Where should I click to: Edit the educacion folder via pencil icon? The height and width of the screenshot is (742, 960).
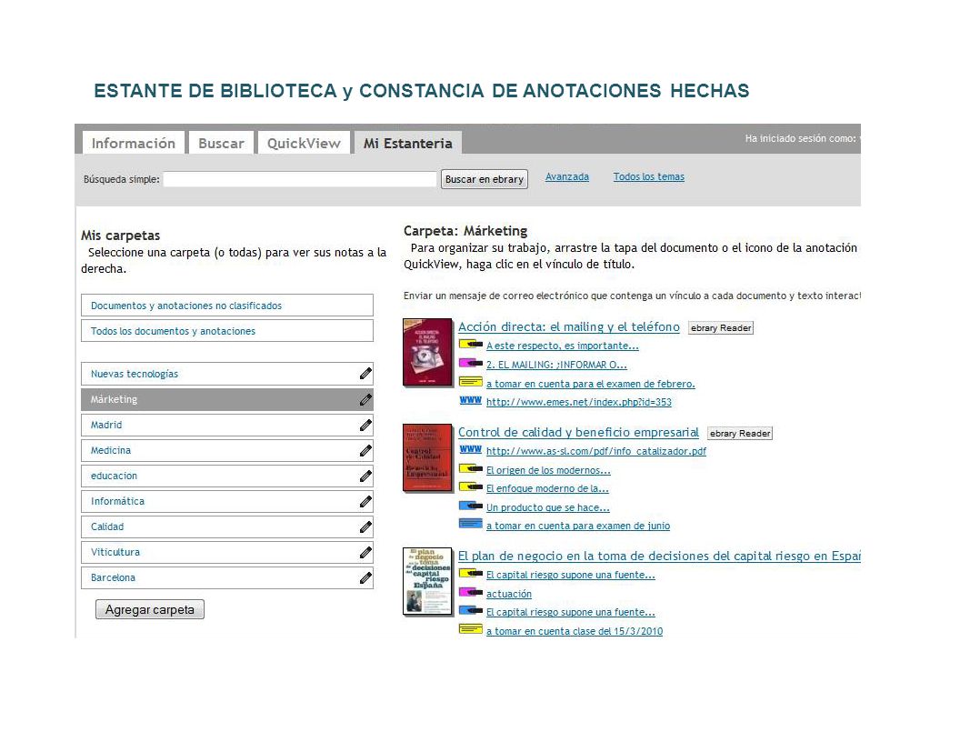pos(365,476)
